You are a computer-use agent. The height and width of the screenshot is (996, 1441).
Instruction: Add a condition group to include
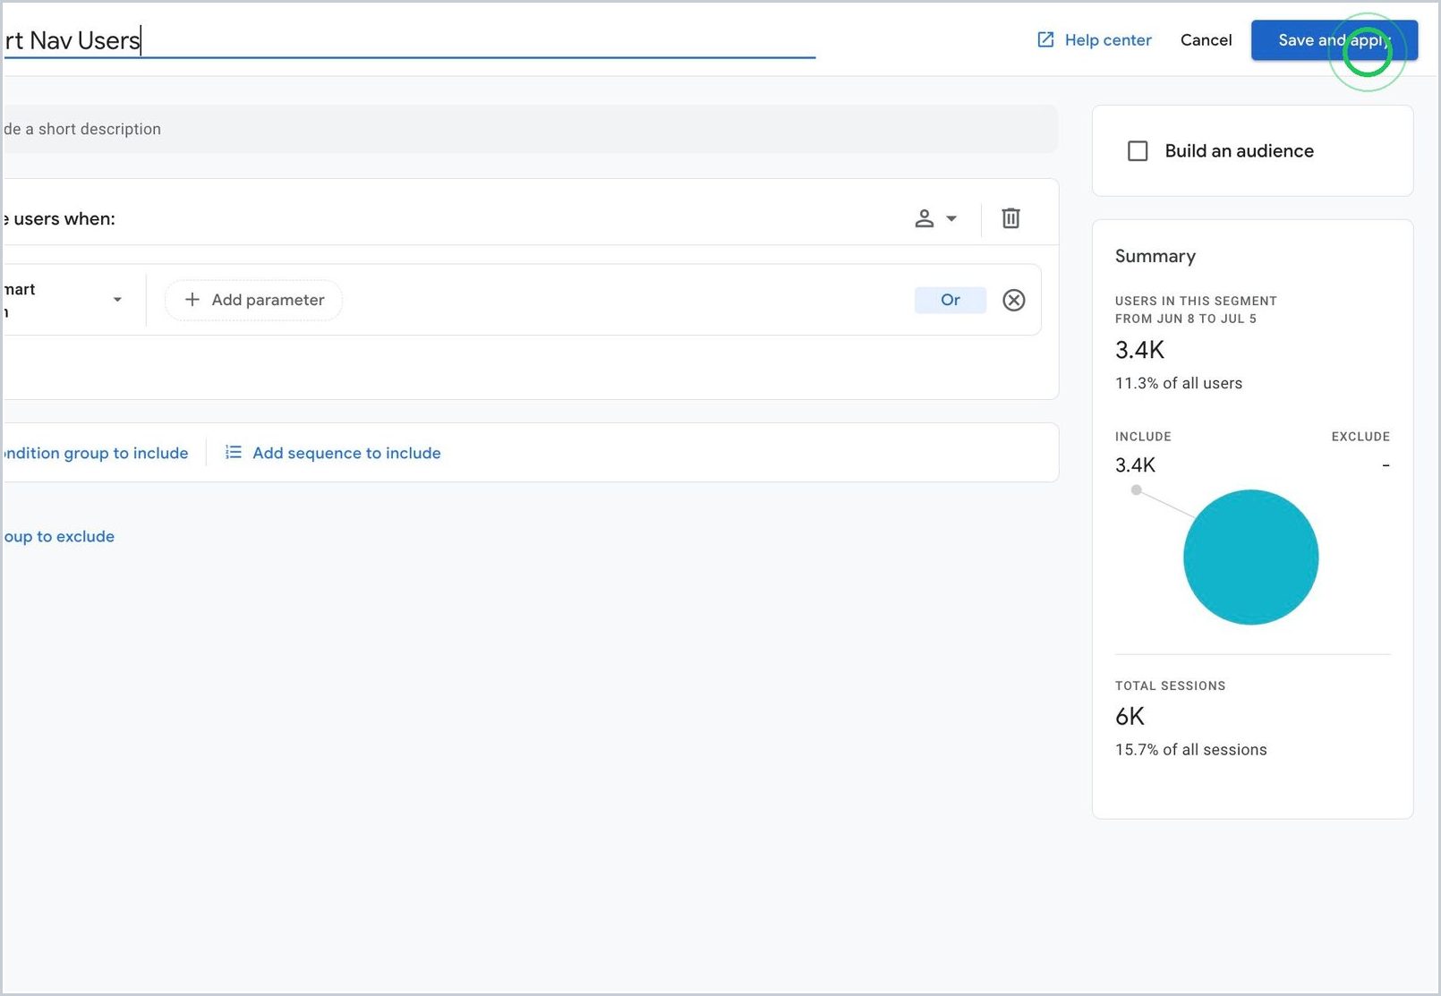coord(95,453)
